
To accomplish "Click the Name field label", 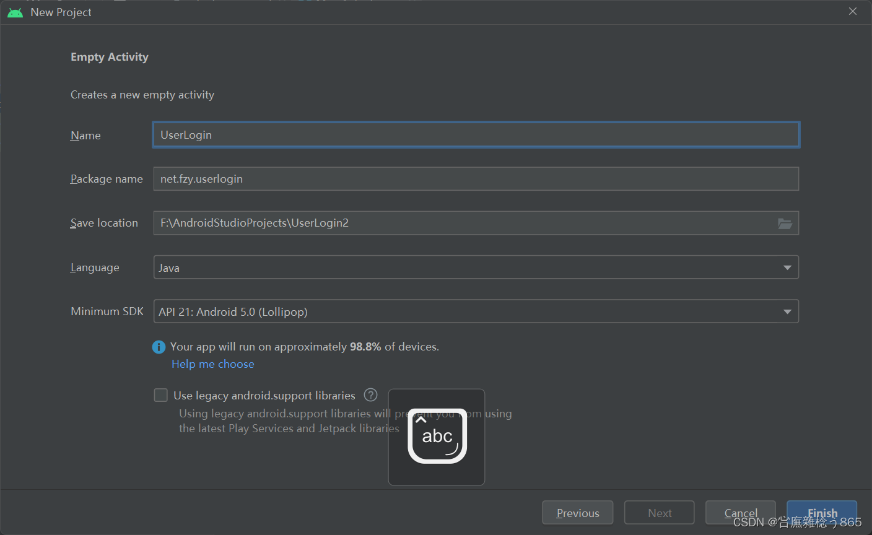I will pyautogui.click(x=85, y=136).
